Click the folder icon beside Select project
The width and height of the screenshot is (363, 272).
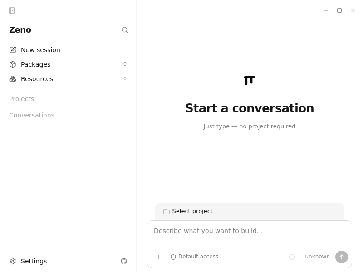167,211
